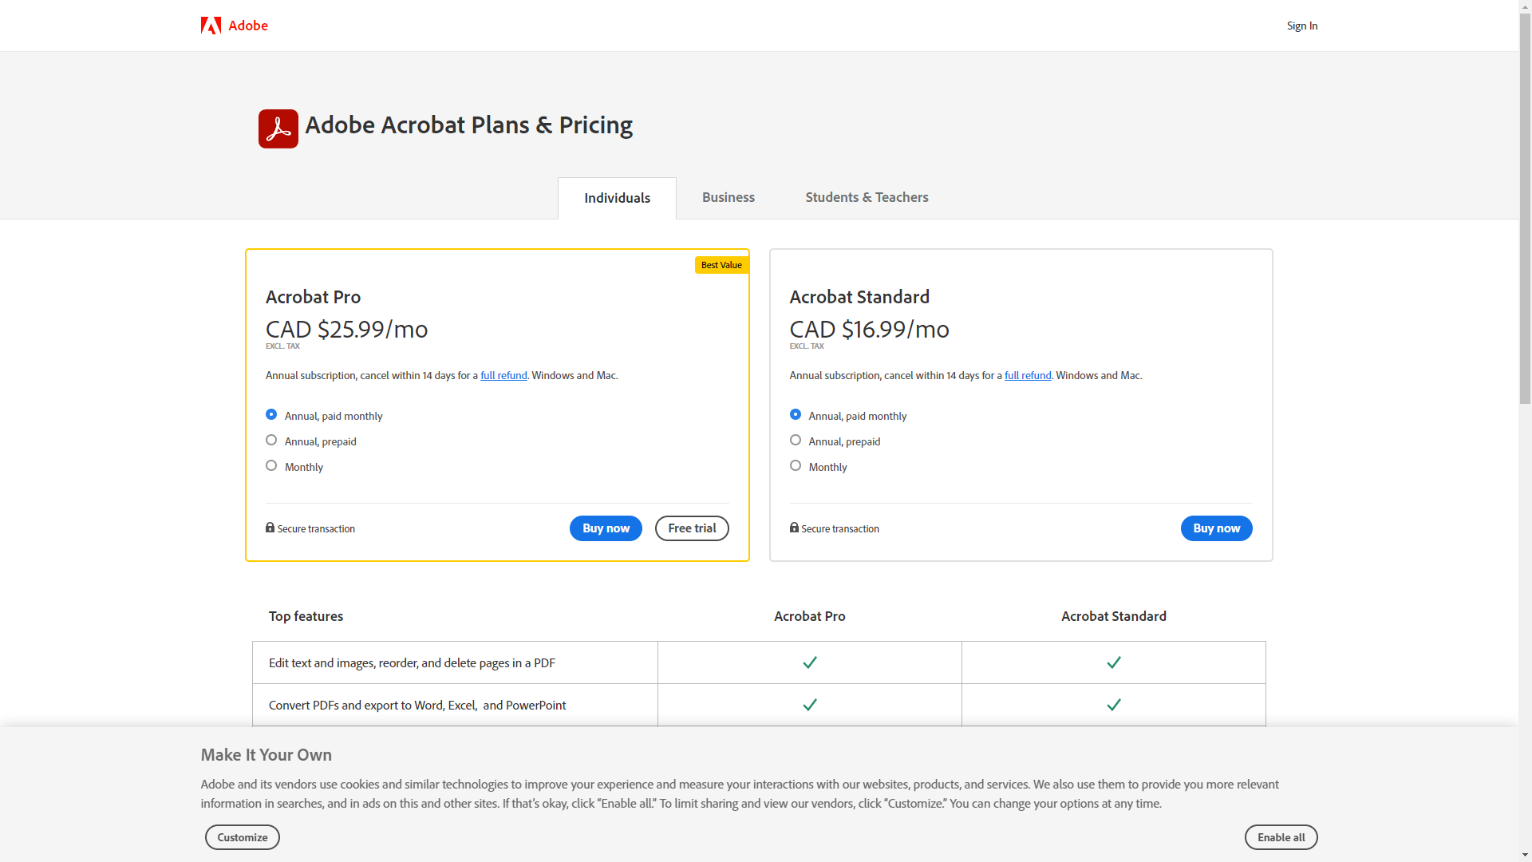This screenshot has height=862, width=1532.
Task: Switch to Students & Teachers tab
Action: [x=867, y=197]
